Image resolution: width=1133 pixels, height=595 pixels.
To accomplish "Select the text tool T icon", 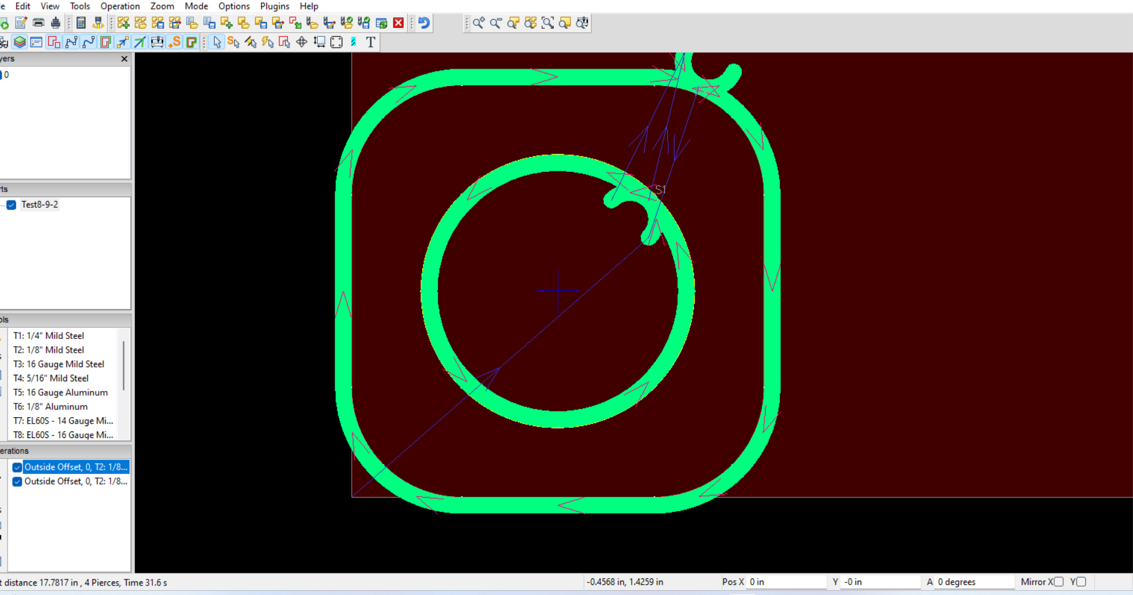I will [370, 42].
